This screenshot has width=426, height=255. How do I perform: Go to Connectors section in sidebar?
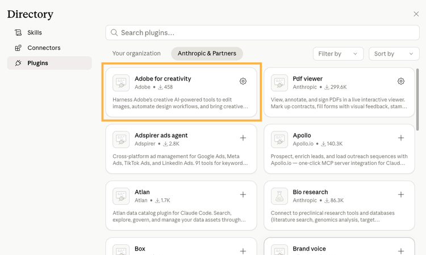click(44, 48)
